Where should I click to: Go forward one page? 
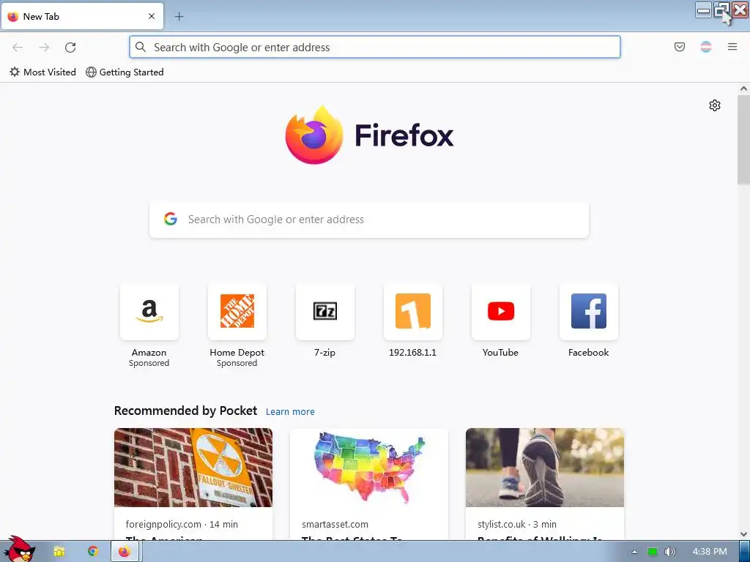coord(44,47)
